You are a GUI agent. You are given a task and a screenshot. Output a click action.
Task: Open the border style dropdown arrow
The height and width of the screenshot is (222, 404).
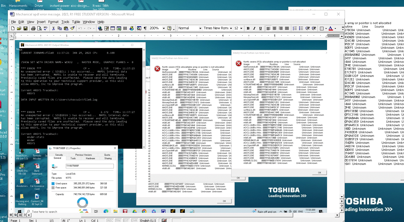click(x=326, y=28)
